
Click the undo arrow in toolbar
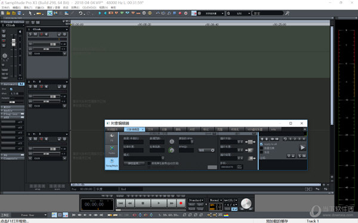click(x=81, y=13)
